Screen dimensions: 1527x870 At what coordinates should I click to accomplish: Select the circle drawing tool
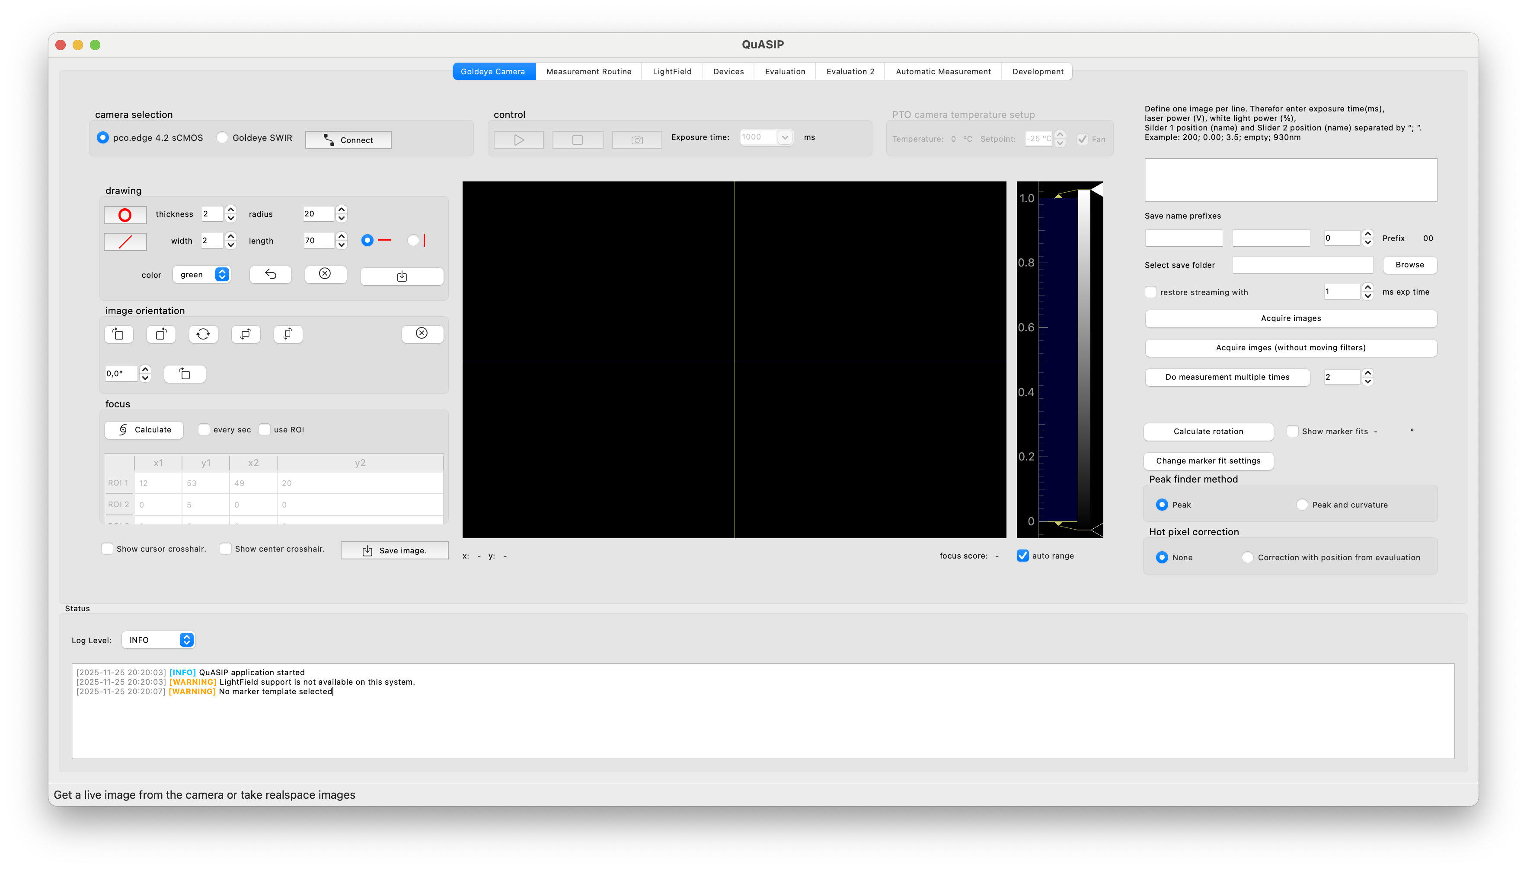point(125,215)
